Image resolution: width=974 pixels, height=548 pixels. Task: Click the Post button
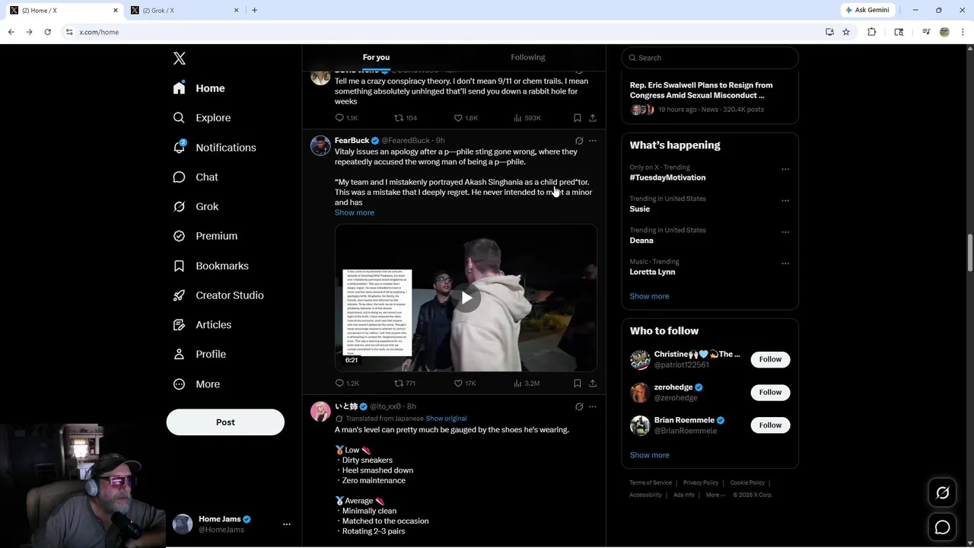(x=225, y=422)
